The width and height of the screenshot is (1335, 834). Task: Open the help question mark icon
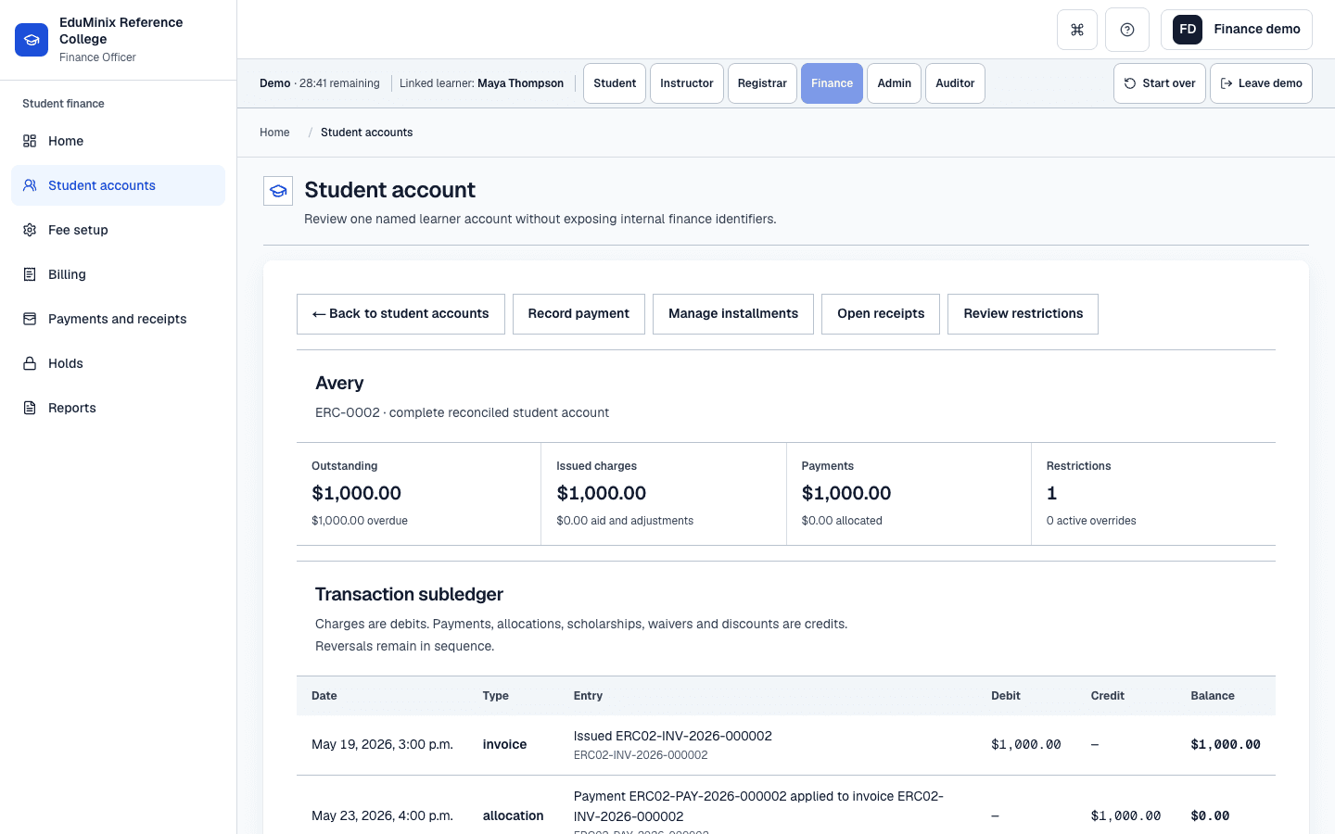click(x=1127, y=30)
